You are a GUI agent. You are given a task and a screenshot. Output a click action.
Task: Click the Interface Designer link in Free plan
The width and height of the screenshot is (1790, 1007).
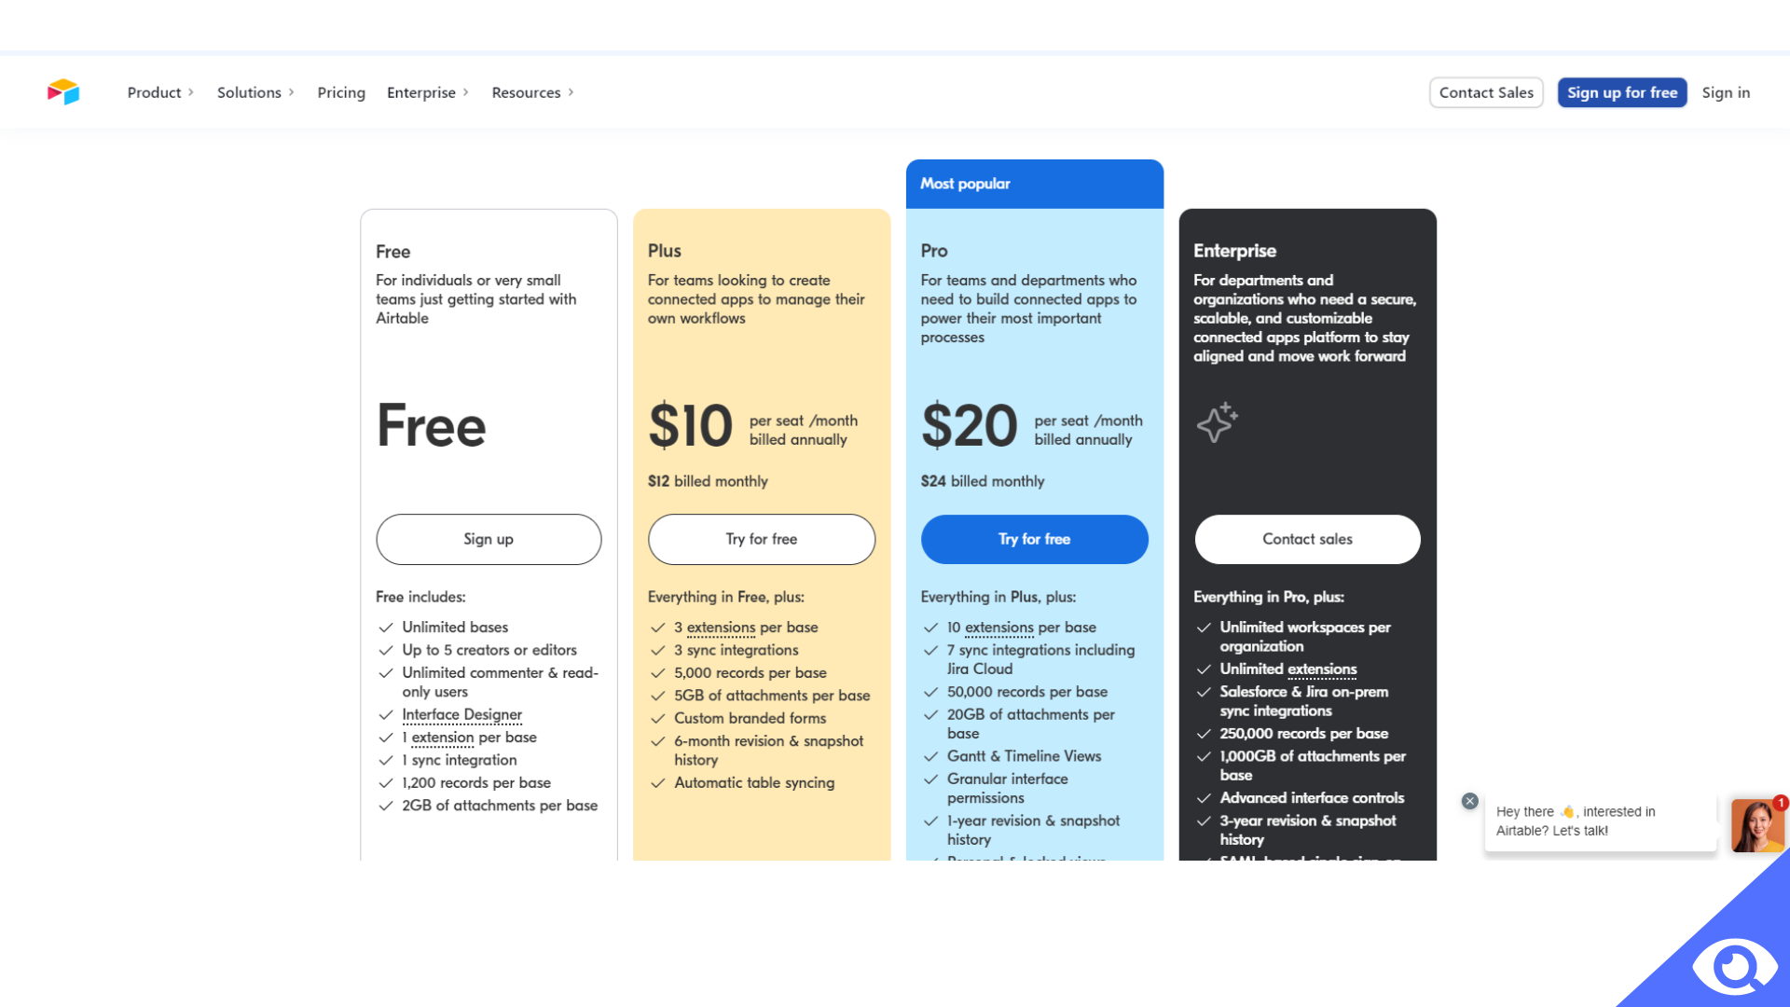pyautogui.click(x=462, y=713)
